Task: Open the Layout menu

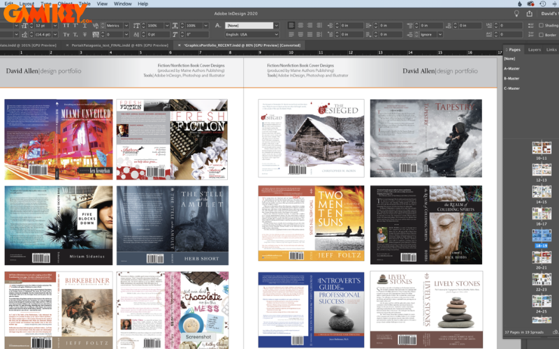Action: pyautogui.click(x=27, y=3)
